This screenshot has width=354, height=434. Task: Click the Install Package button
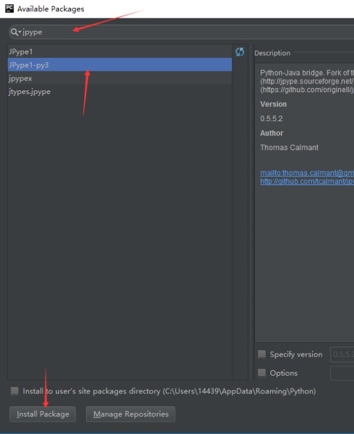click(42, 414)
